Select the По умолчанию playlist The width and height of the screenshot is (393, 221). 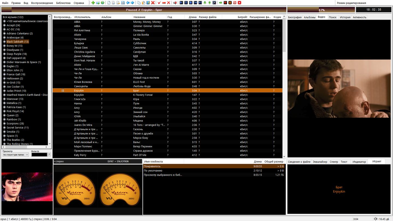[x=153, y=171]
